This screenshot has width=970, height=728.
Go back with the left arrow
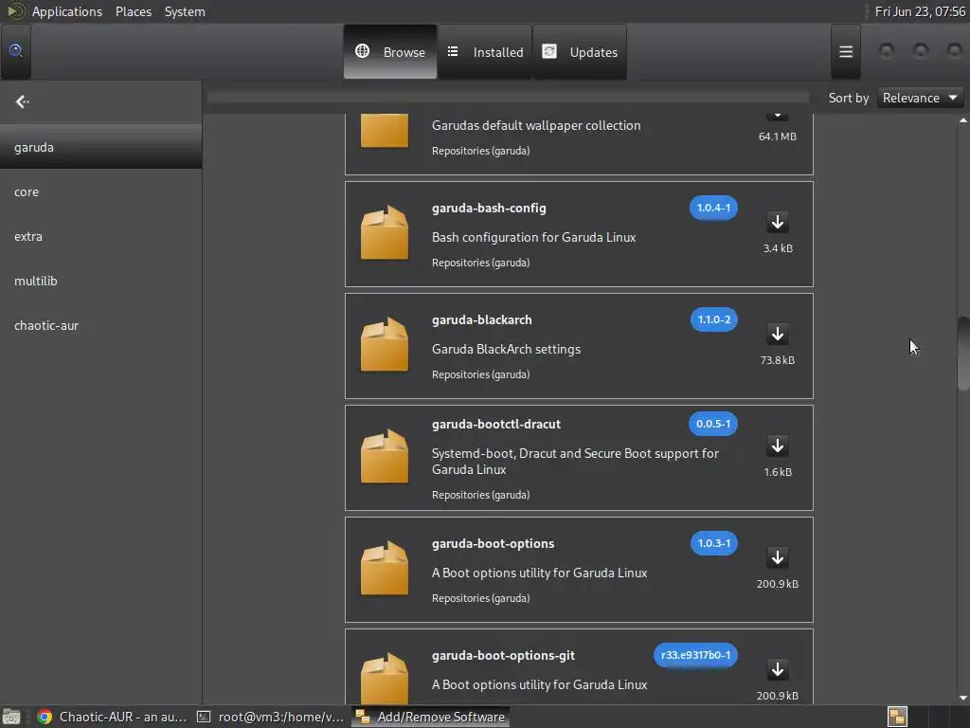pos(23,101)
